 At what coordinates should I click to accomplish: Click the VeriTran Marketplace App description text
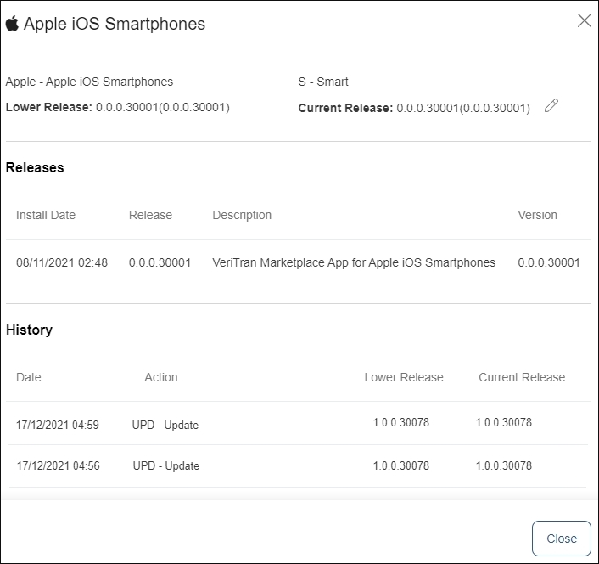tap(353, 263)
